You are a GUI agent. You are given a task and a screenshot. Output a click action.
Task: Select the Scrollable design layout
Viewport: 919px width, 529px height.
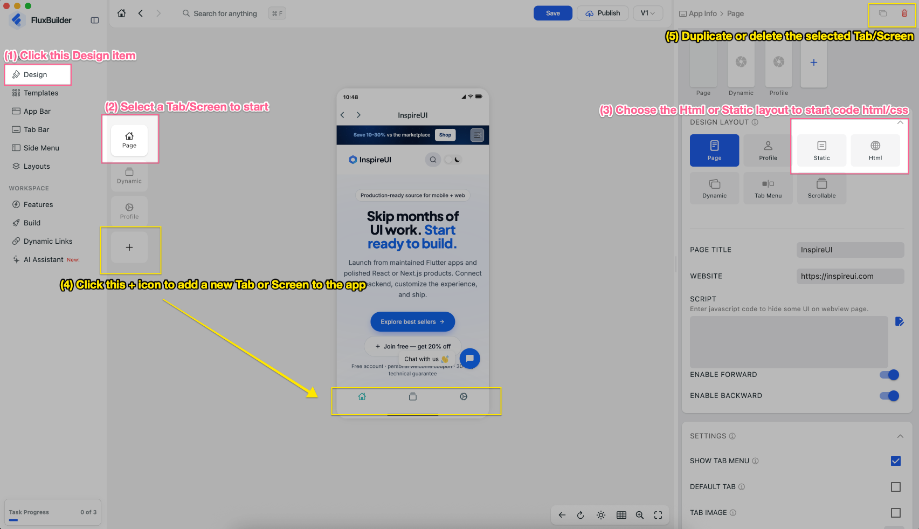tap(822, 188)
